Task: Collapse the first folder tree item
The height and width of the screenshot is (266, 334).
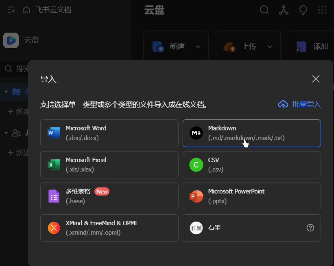Action: click(x=6, y=92)
